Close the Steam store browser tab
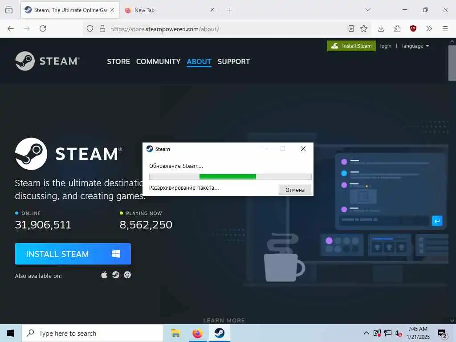This screenshot has width=456, height=342. [x=112, y=10]
